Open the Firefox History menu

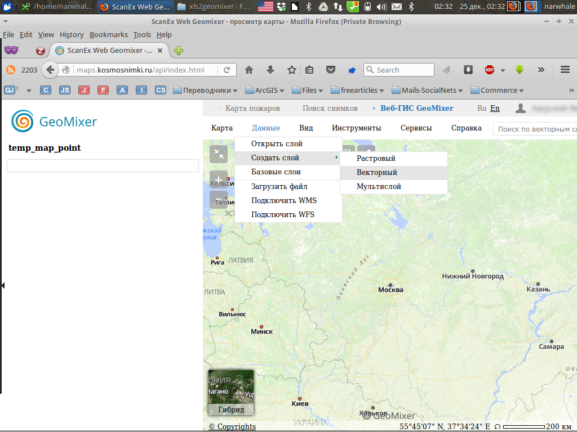click(72, 34)
